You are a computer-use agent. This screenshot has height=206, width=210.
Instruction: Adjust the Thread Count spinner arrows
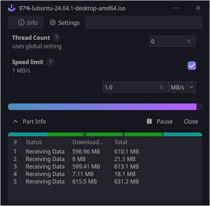coord(189,41)
